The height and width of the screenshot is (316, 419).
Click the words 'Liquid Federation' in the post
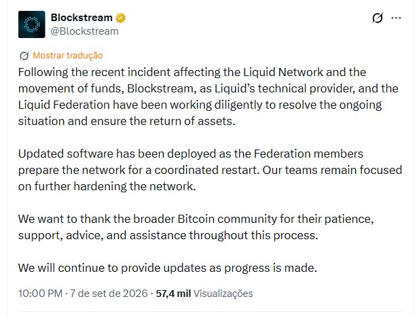(64, 105)
